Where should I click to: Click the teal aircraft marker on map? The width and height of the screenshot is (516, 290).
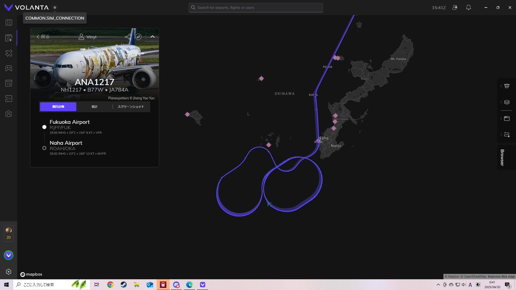[269, 204]
